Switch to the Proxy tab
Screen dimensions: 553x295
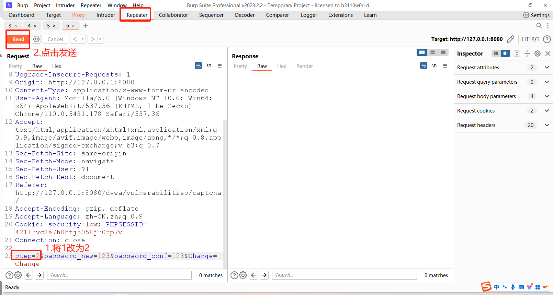[x=78, y=15]
